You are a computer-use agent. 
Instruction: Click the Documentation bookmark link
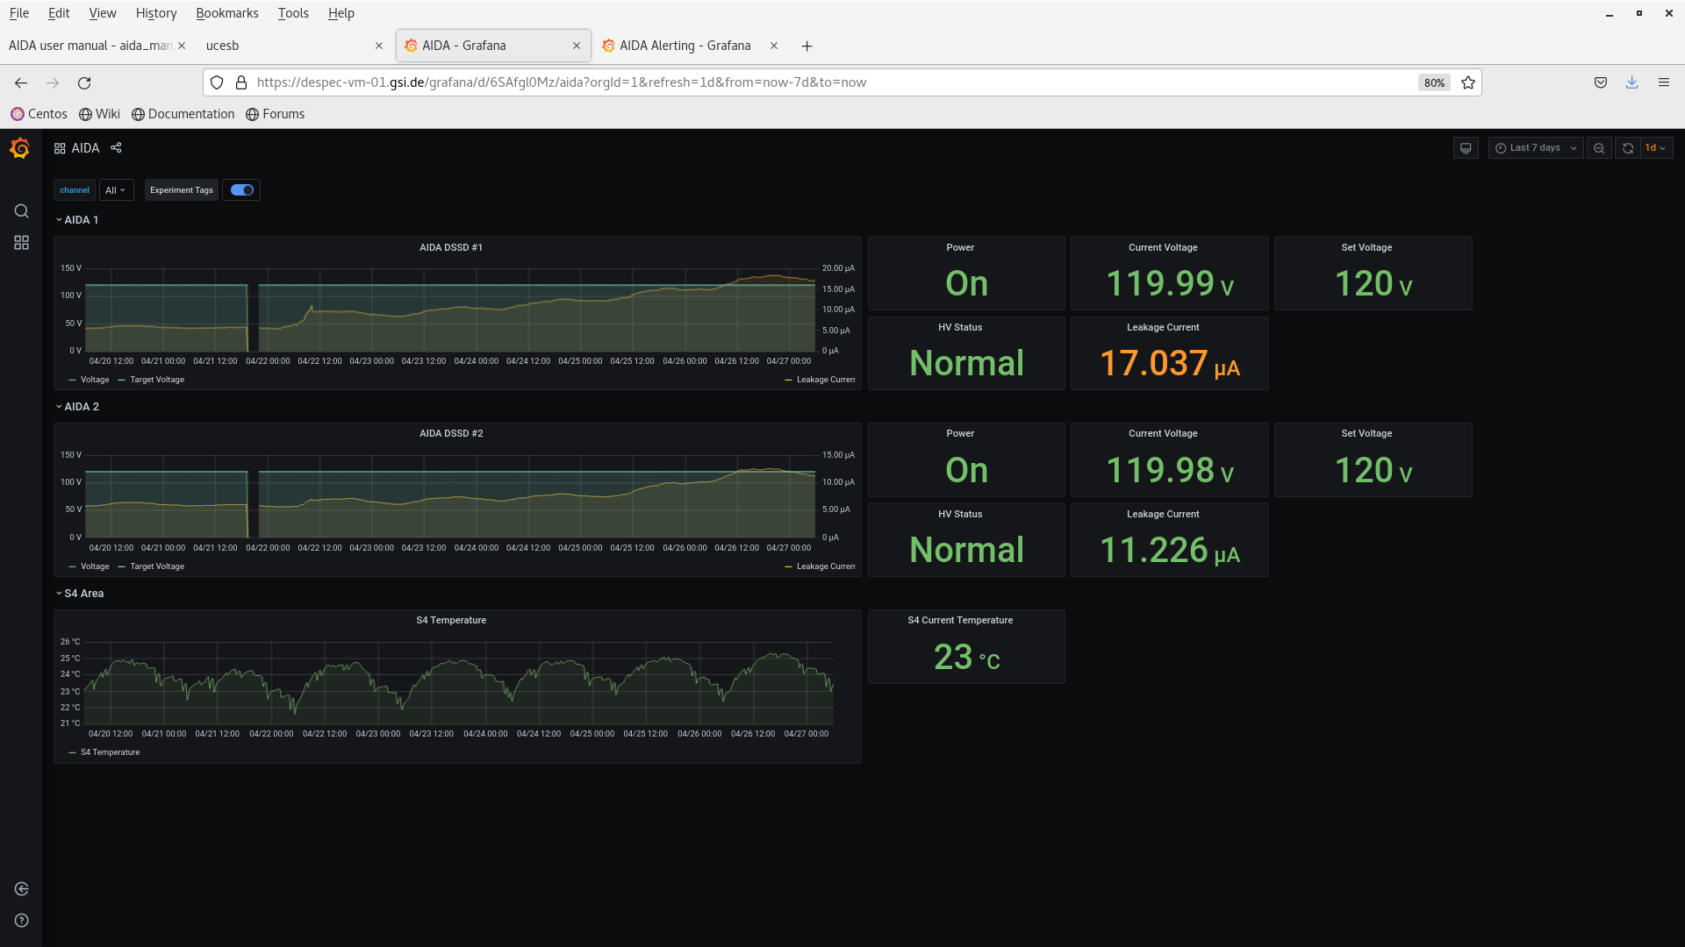[190, 114]
